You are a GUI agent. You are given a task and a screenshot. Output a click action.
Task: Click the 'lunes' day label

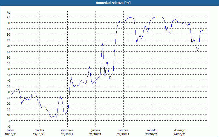(x=11, y=130)
